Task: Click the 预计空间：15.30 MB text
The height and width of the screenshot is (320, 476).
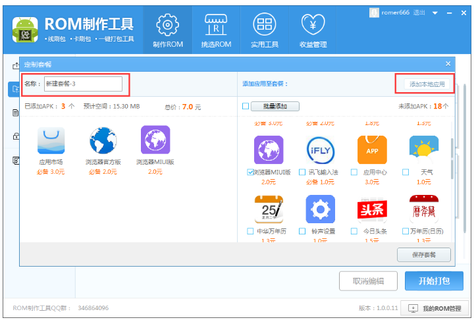Action: [x=112, y=106]
